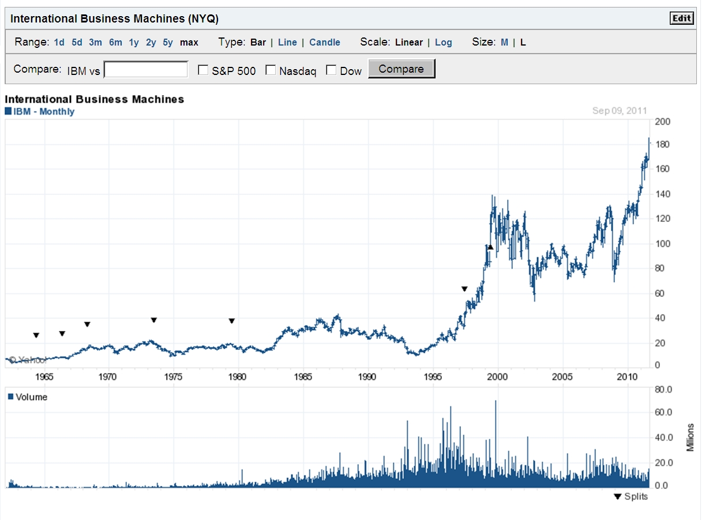Click the split marker near 1997
Viewport: 709px width, 520px height.
point(464,288)
